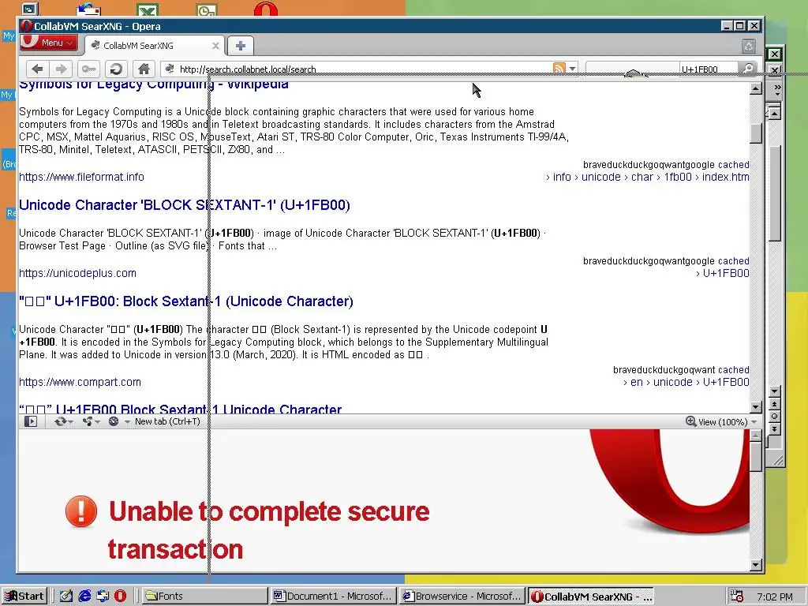
Task: Open the Wand password key button
Action: point(88,69)
